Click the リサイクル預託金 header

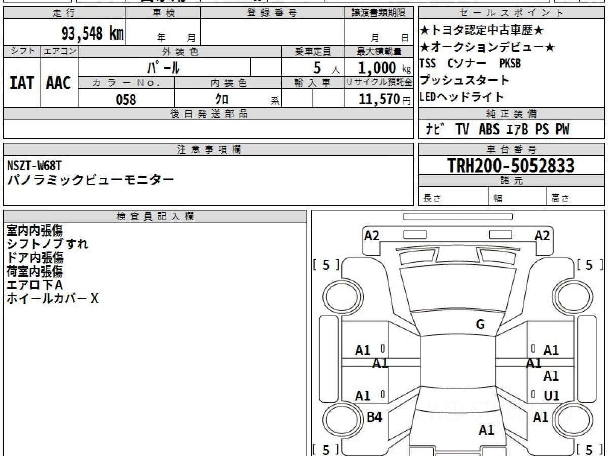[x=378, y=83]
